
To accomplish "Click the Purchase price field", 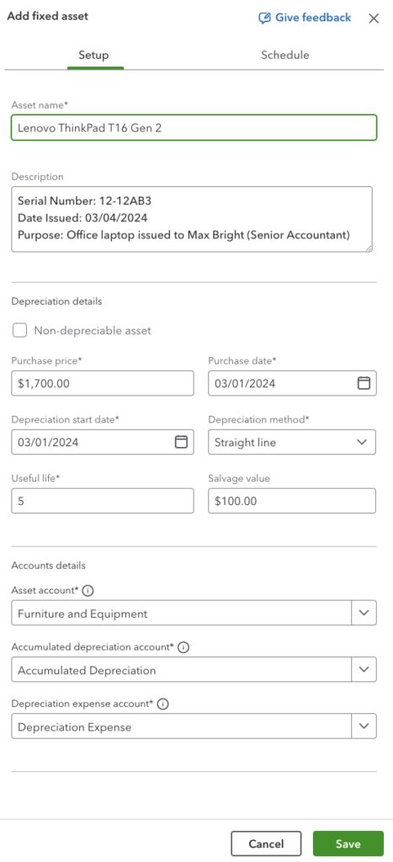I will (102, 383).
